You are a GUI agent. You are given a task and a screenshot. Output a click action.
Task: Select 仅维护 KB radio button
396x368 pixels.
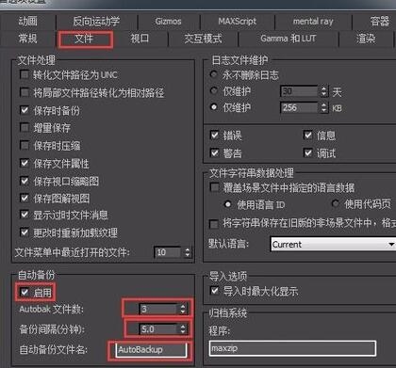(x=214, y=107)
